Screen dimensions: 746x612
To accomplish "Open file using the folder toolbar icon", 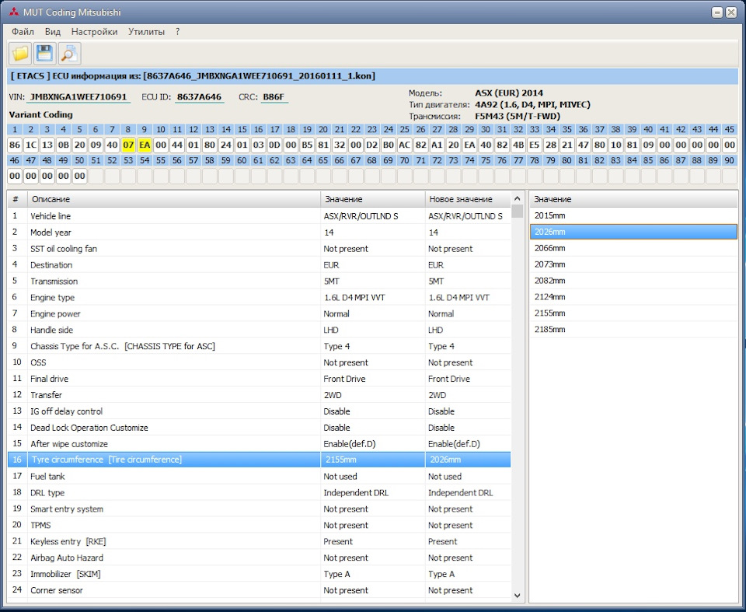I will [x=20, y=54].
